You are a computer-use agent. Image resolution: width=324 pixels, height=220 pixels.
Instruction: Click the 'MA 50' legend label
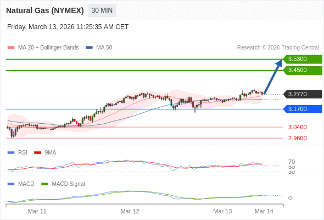[104, 48]
